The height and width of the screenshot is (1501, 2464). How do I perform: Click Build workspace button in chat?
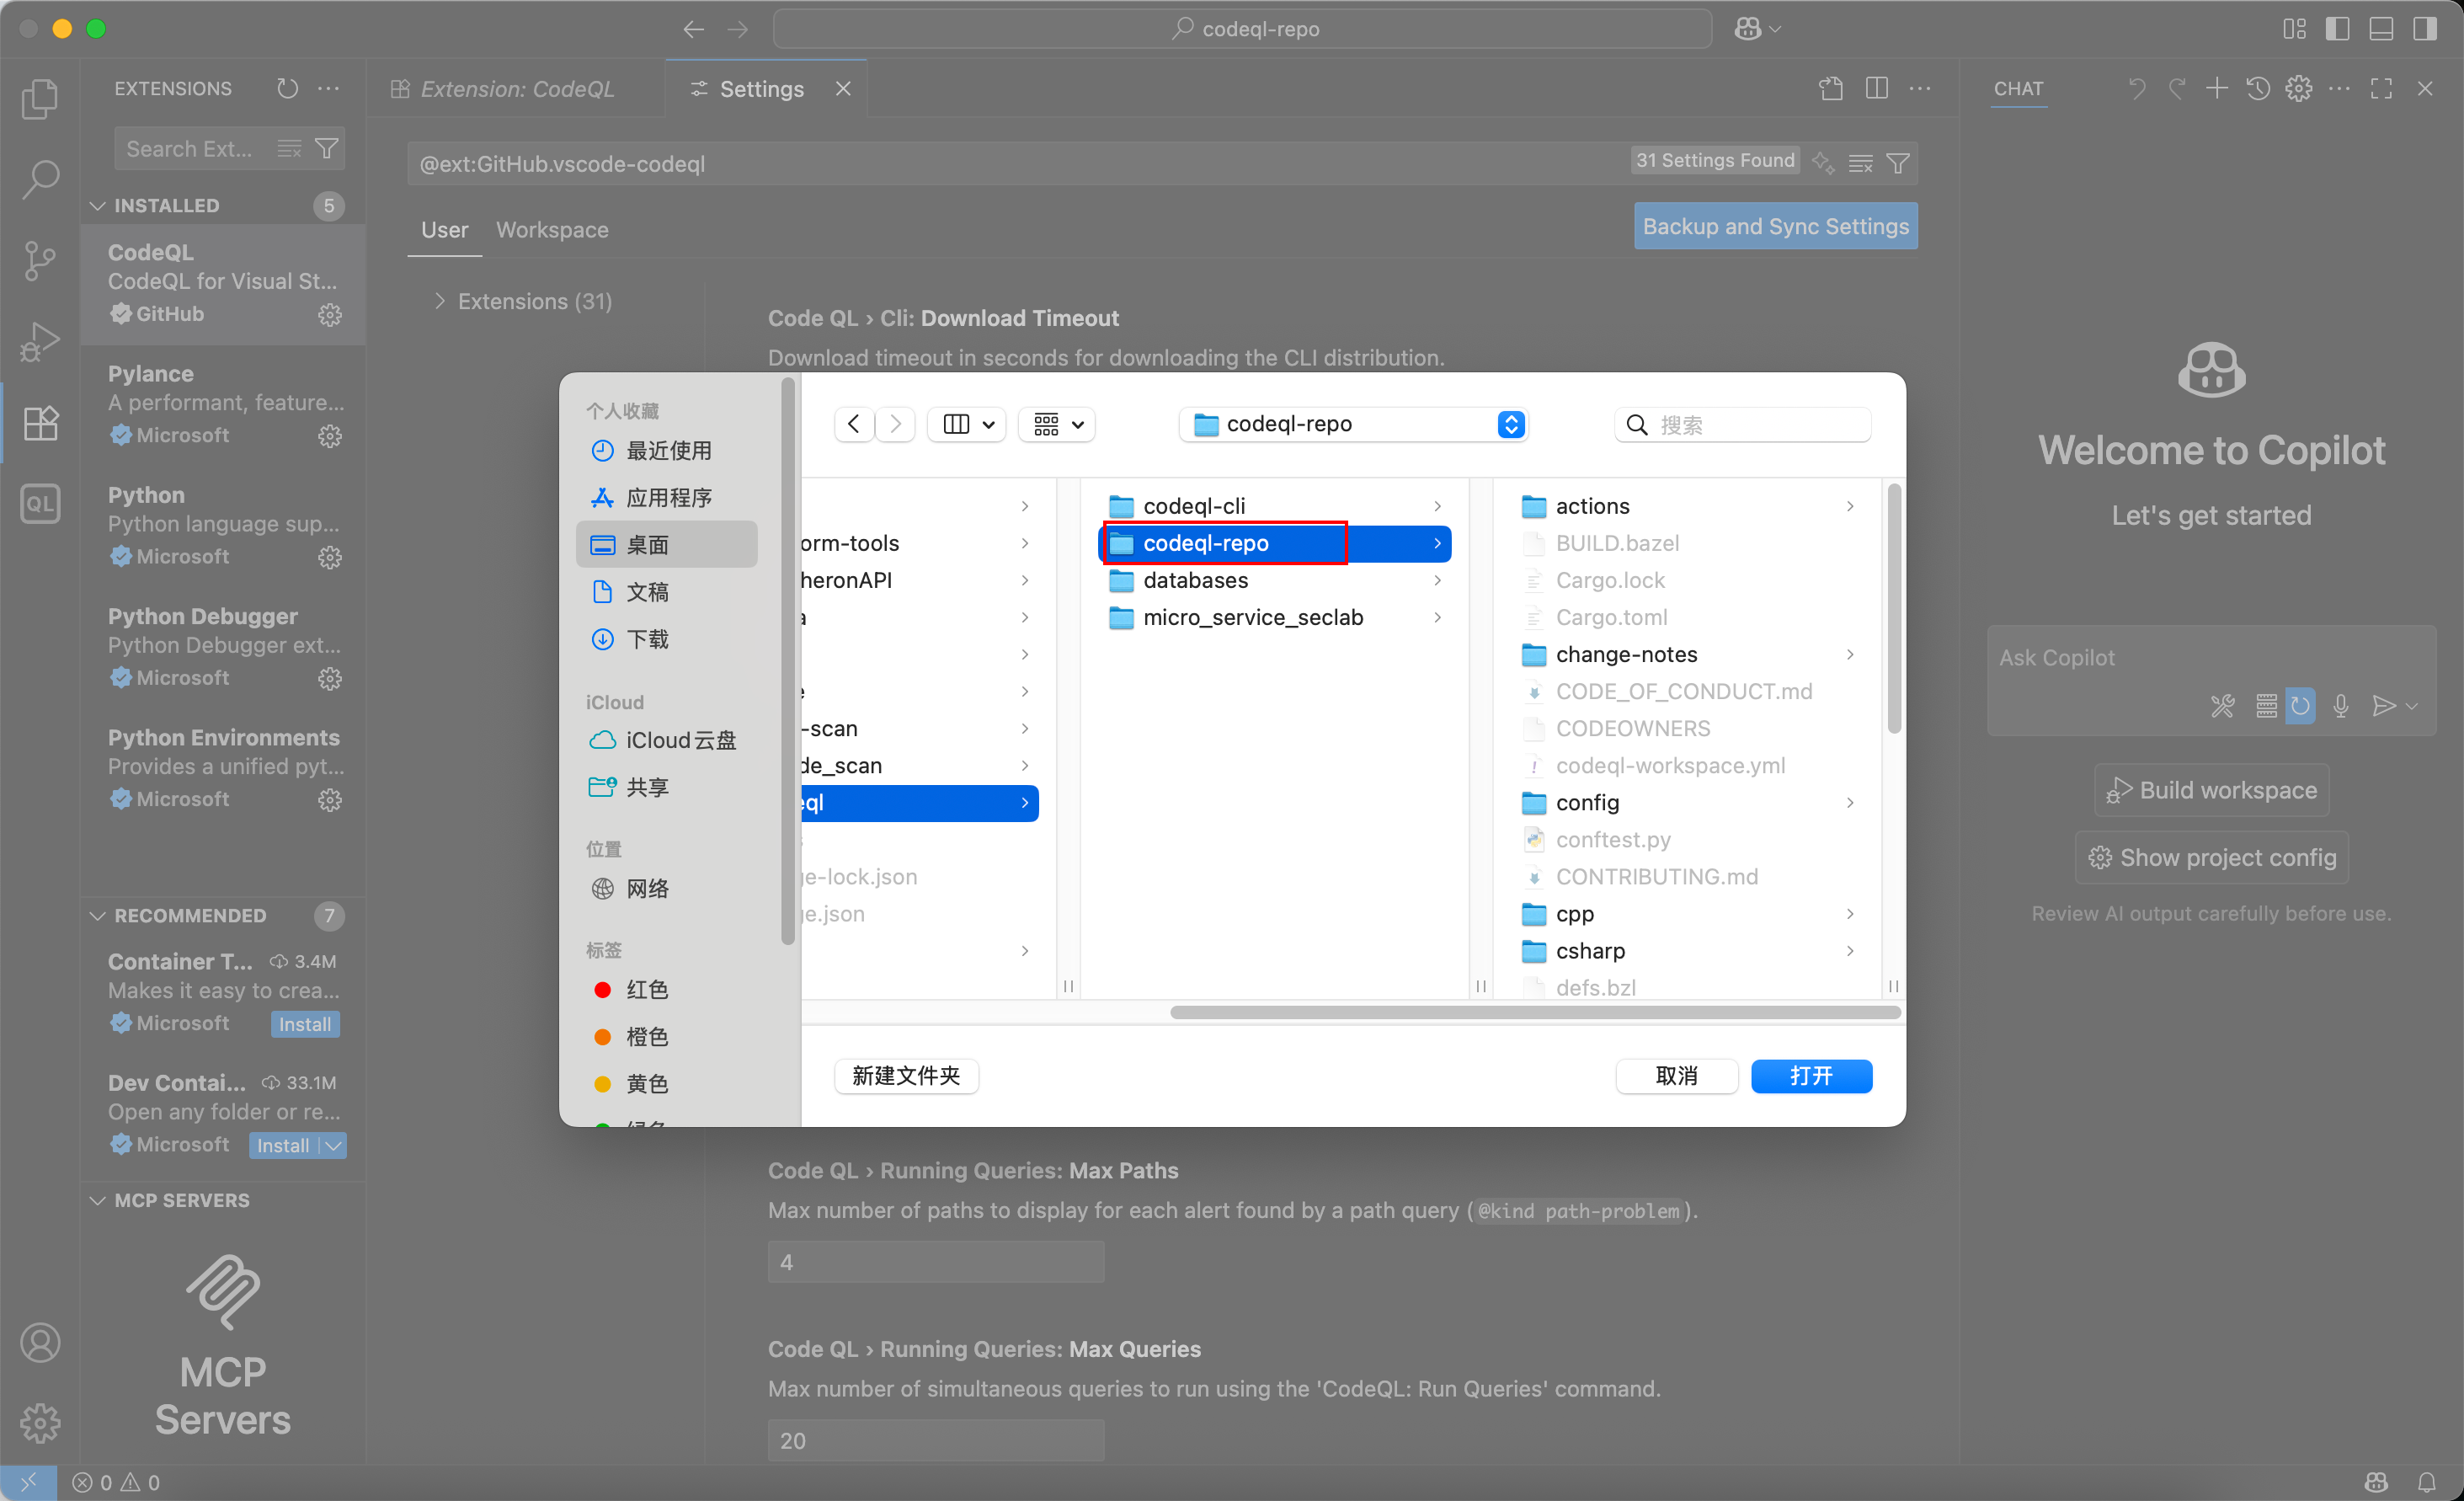(2211, 790)
